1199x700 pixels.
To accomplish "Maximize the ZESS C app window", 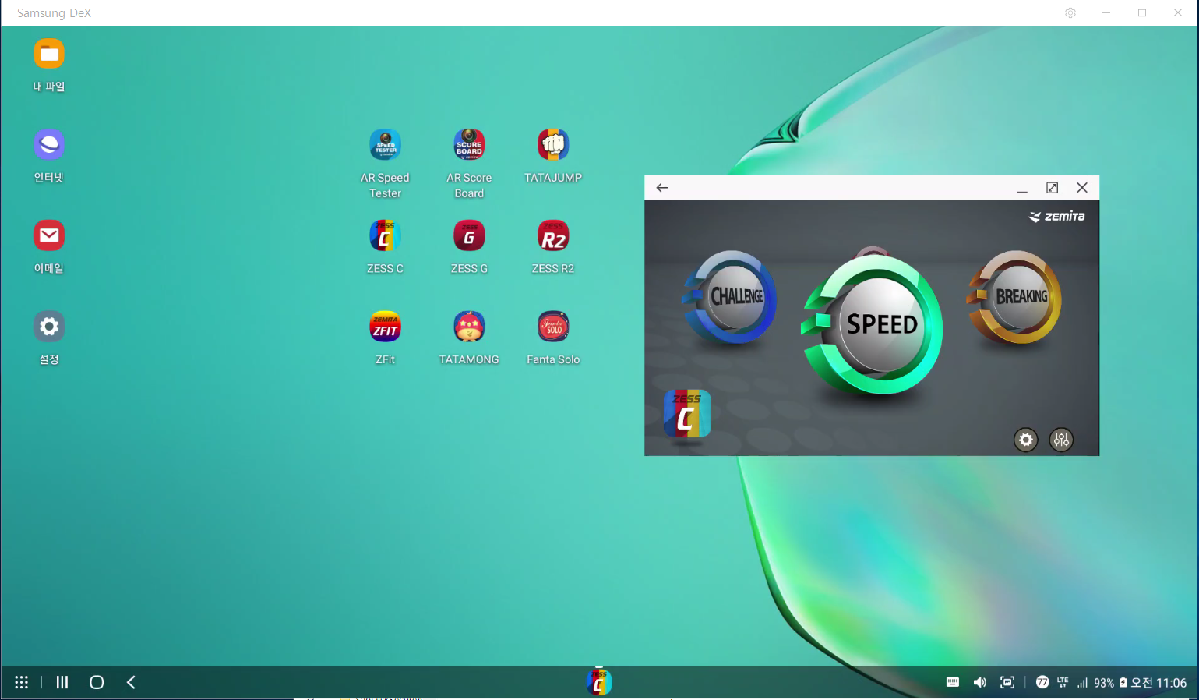I will point(1052,188).
